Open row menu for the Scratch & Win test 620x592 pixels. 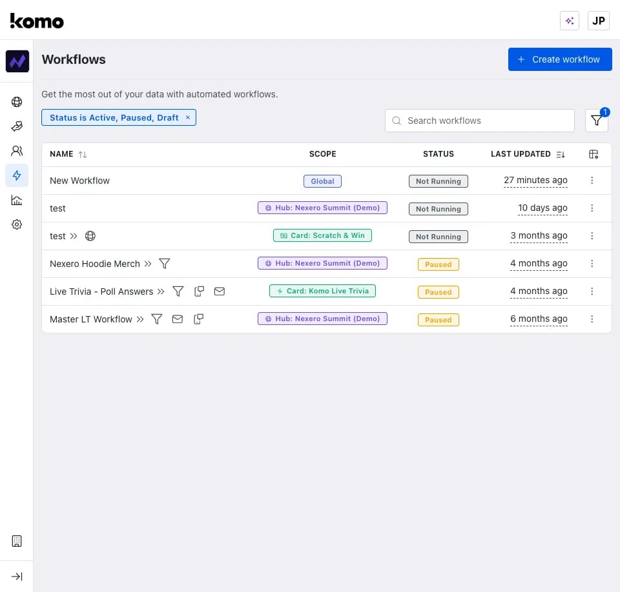(592, 235)
